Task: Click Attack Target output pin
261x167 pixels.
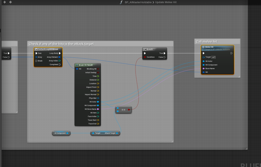Action: [118, 133]
